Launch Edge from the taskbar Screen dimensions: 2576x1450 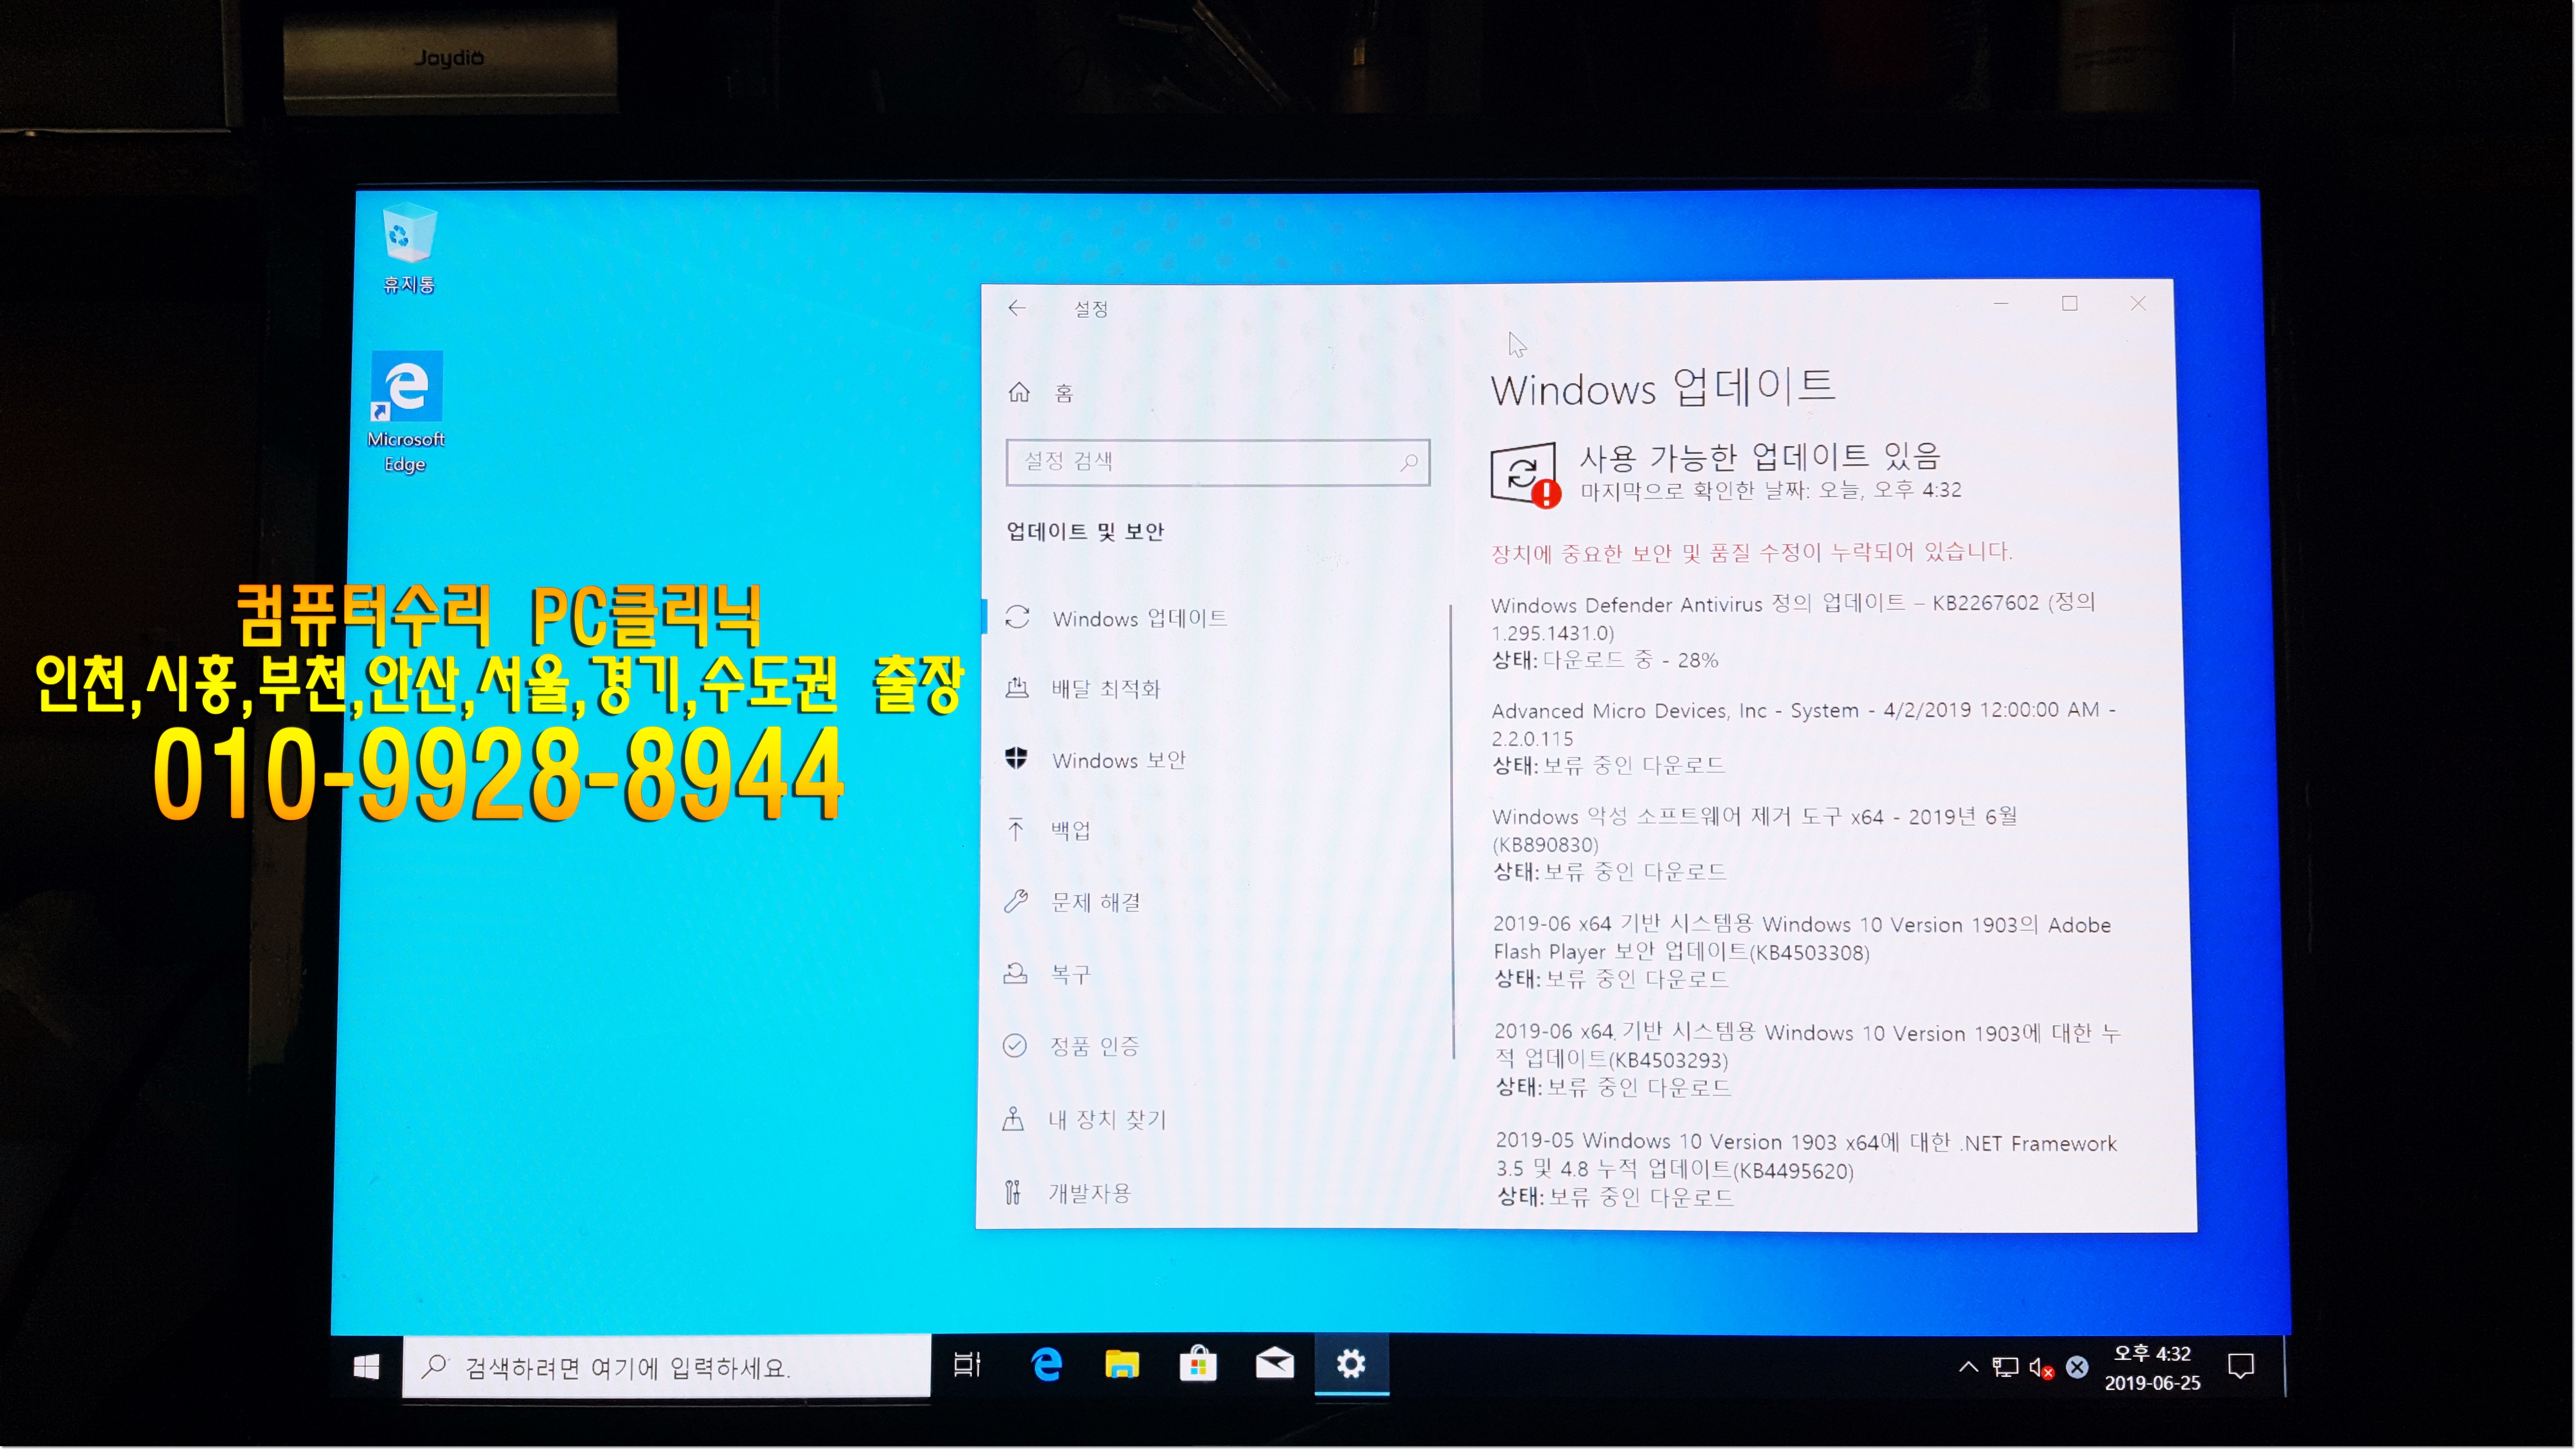pos(1046,1365)
